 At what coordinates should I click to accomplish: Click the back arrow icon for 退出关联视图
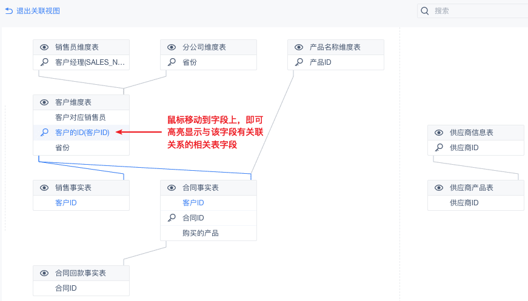coord(9,11)
